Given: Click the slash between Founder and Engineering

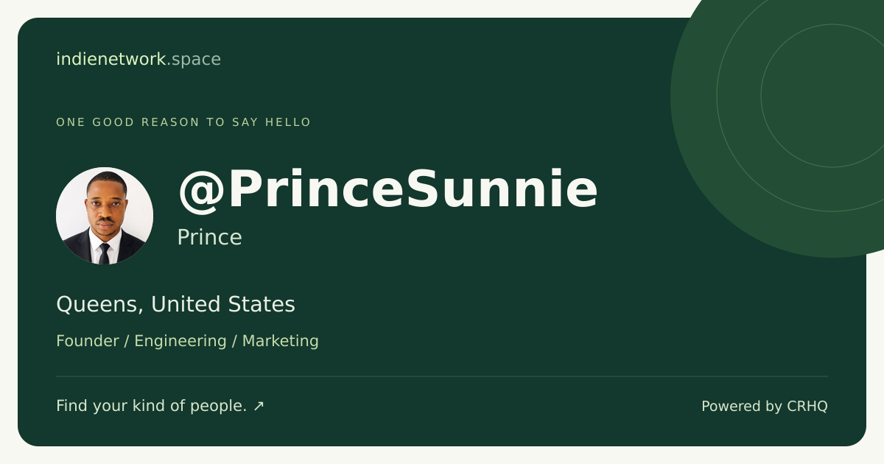Looking at the screenshot, I should [127, 341].
